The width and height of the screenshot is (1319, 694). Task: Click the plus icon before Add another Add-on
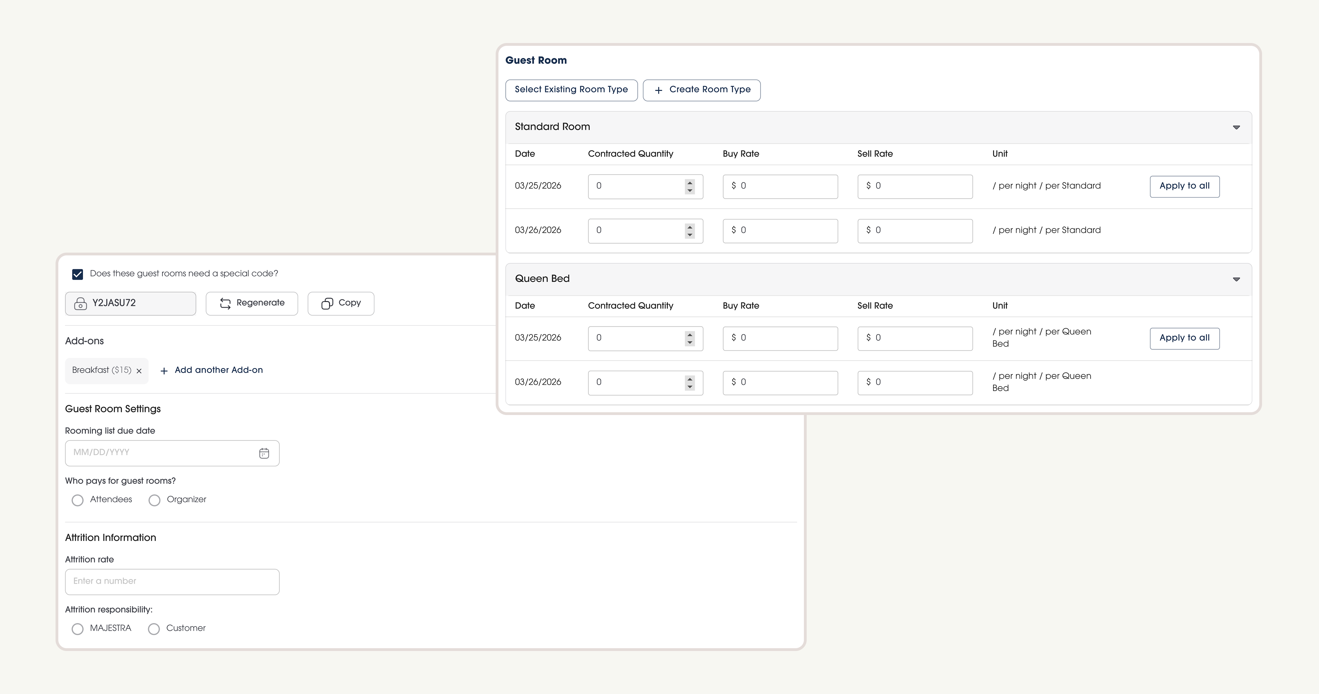tap(164, 371)
